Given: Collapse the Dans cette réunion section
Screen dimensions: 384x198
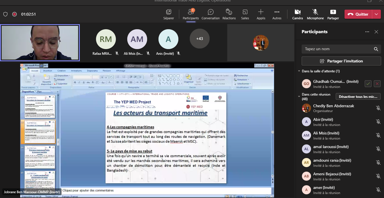Looking at the screenshot, I should pyautogui.click(x=299, y=96).
